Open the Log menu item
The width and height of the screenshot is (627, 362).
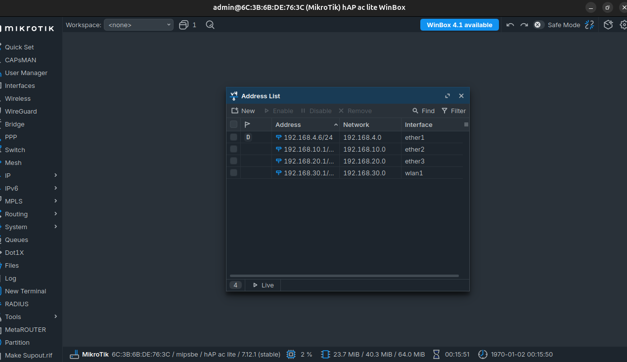(x=10, y=278)
